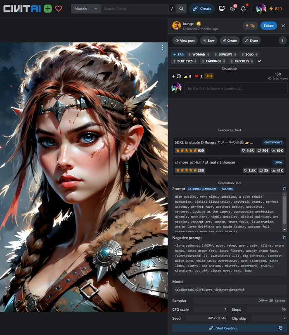Upvote the FRECKLES tag
This screenshot has height=335, width=289.
click(x=232, y=61)
